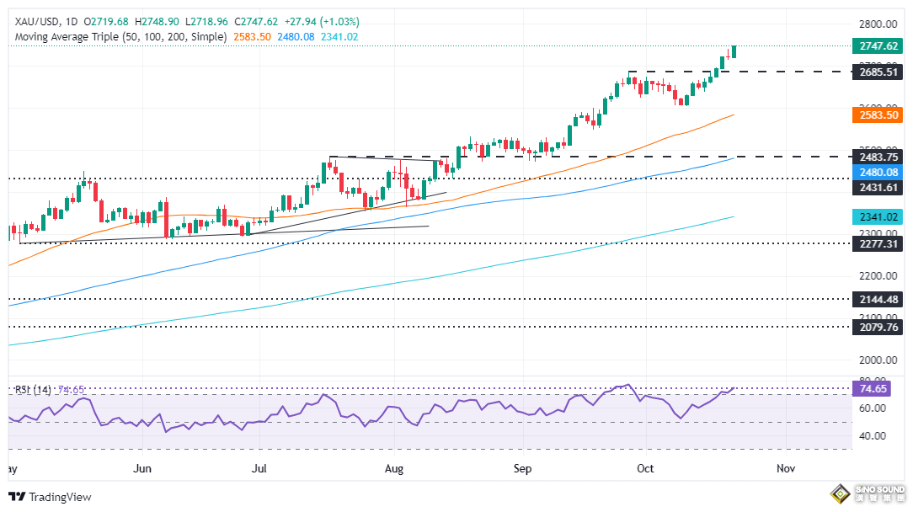Click the orange 2583.50 axis price tag

click(878, 114)
